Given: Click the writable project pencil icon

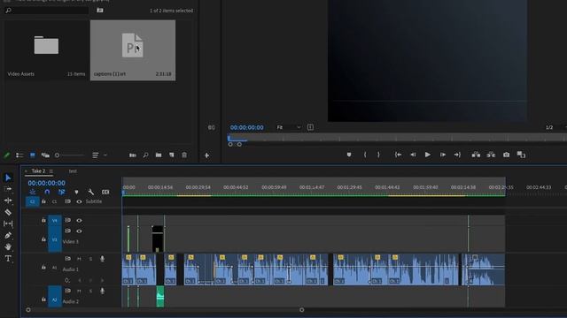Looking at the screenshot, I should coord(6,155).
